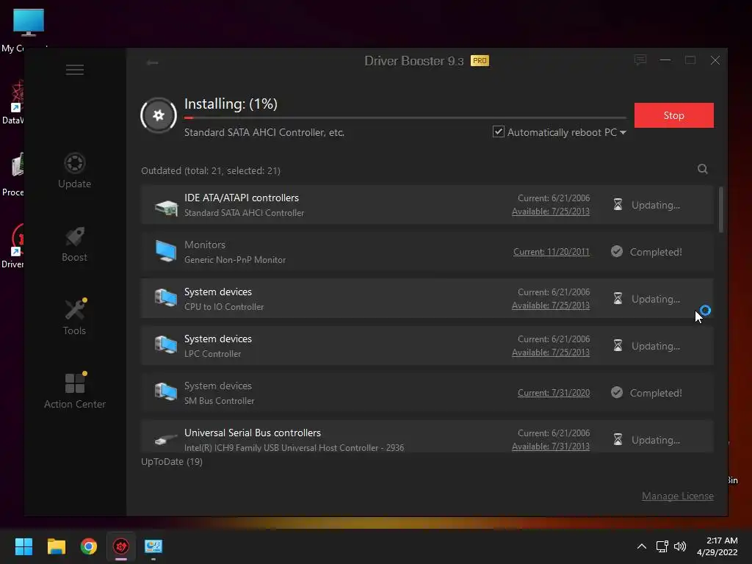This screenshot has height=564, width=752.
Task: Click the installation progress bar
Action: click(x=405, y=117)
